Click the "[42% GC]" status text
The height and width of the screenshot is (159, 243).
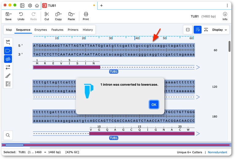tap(72, 152)
